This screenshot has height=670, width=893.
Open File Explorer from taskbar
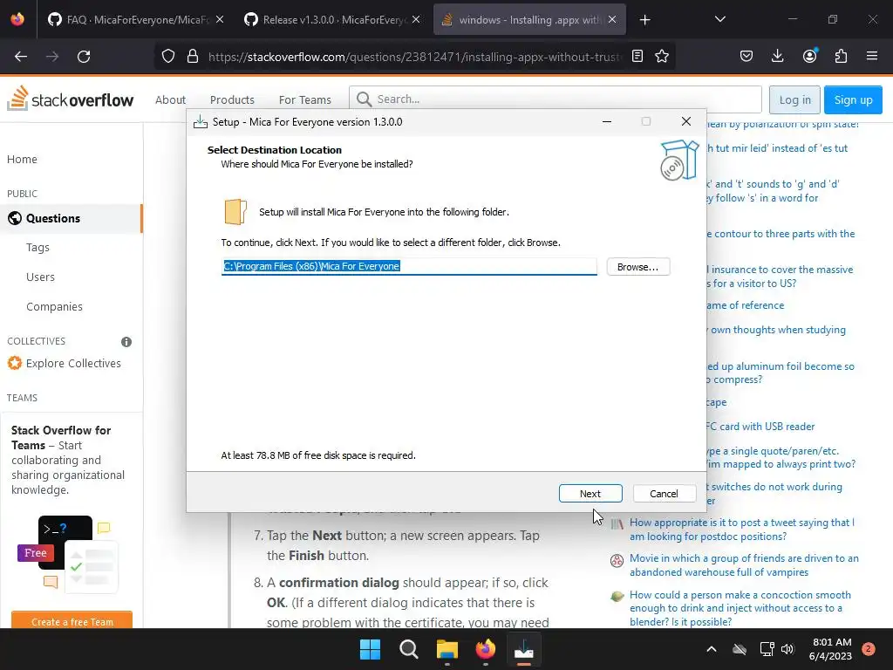coord(447,649)
